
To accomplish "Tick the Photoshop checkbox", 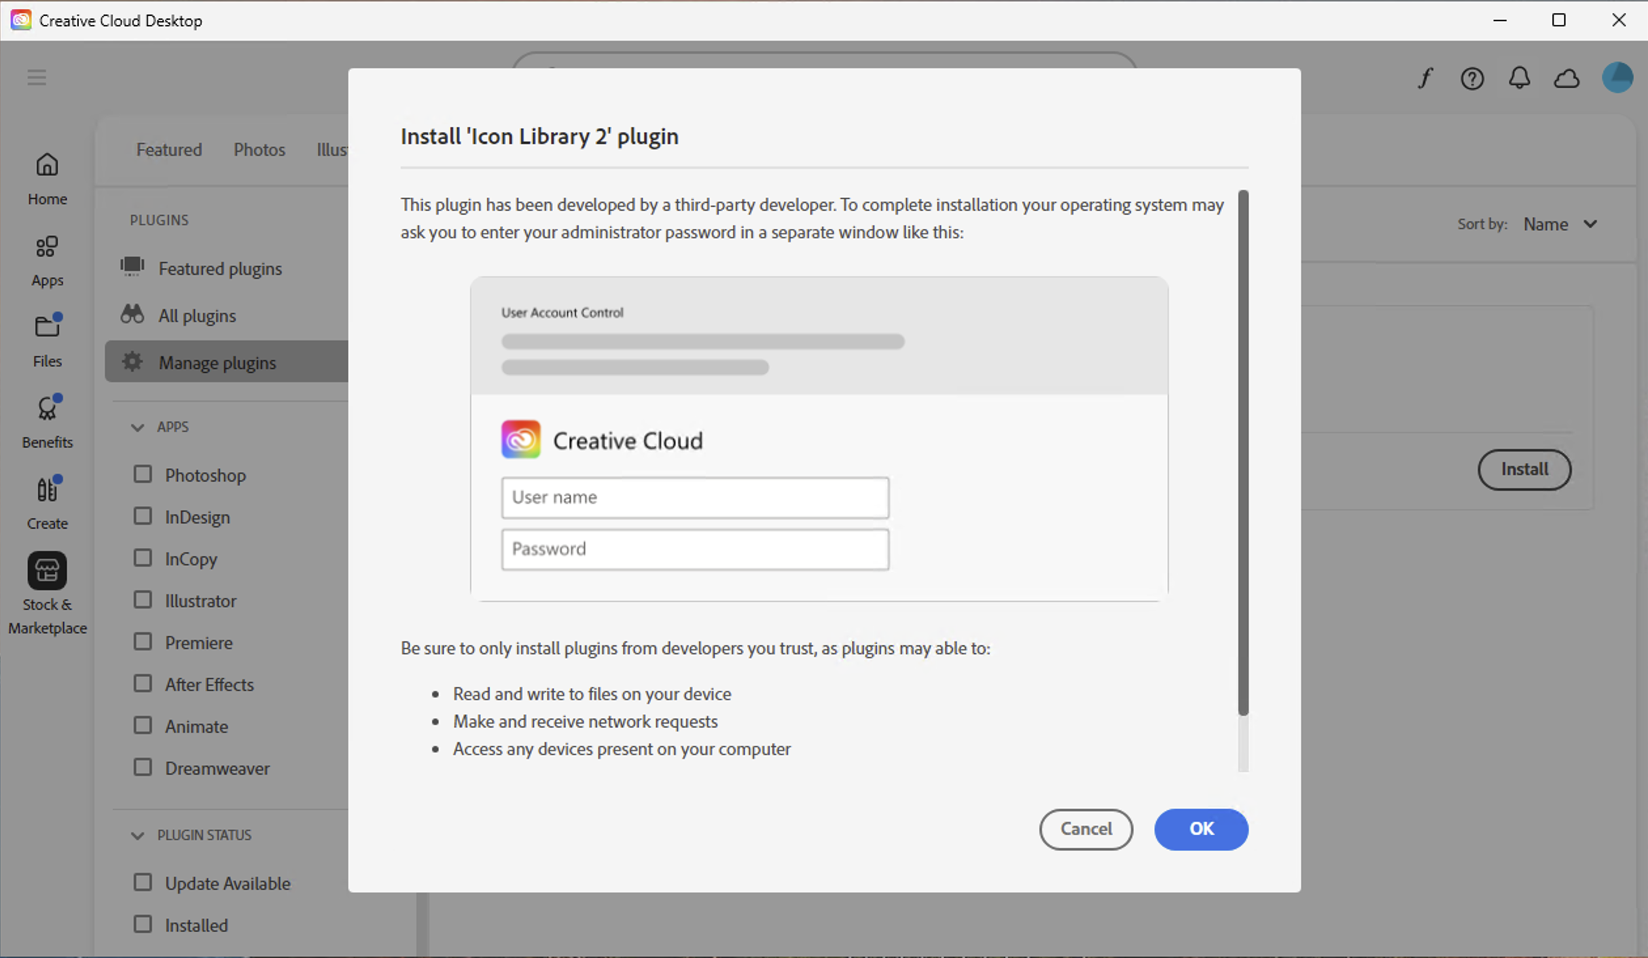I will [x=143, y=474].
